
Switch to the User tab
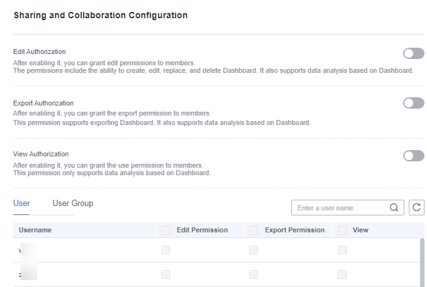21,203
